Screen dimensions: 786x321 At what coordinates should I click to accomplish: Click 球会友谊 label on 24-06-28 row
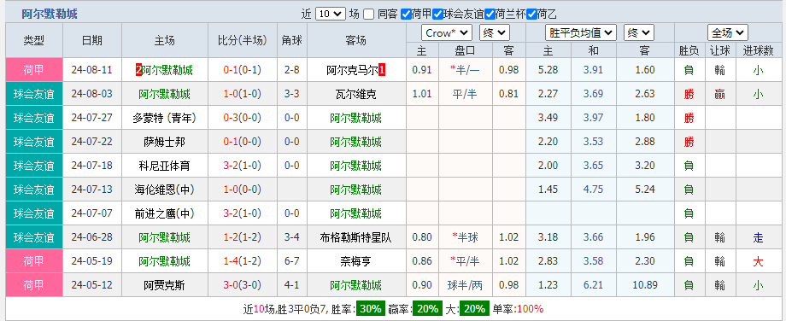34,237
